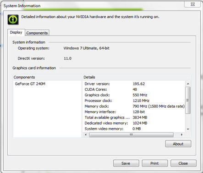Select the System video memory row
The width and height of the screenshot is (203, 173).
[x=134, y=129]
